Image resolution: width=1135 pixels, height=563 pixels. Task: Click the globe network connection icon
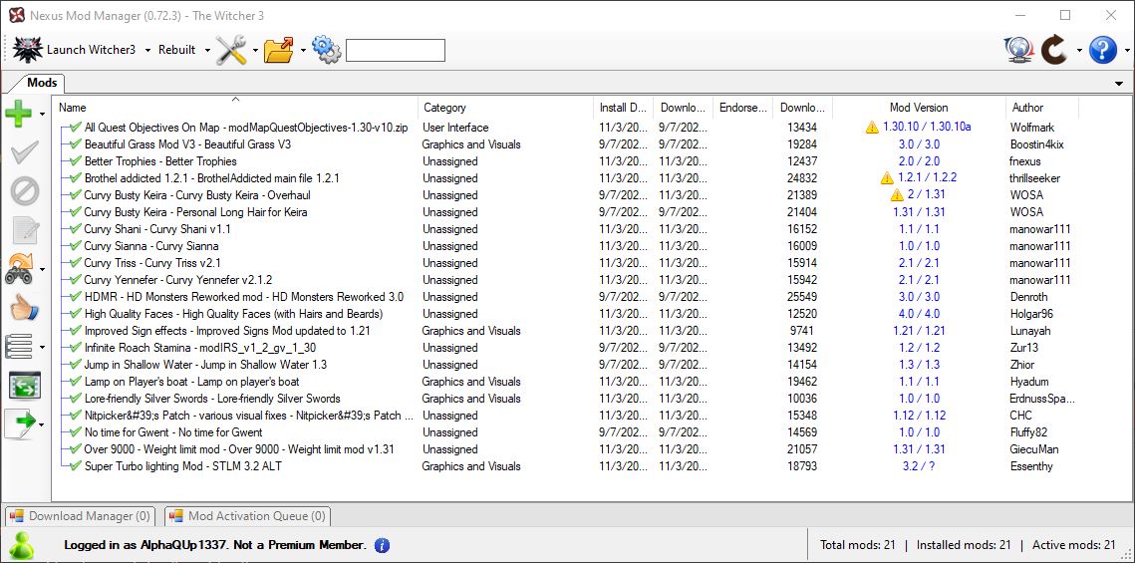click(1018, 50)
